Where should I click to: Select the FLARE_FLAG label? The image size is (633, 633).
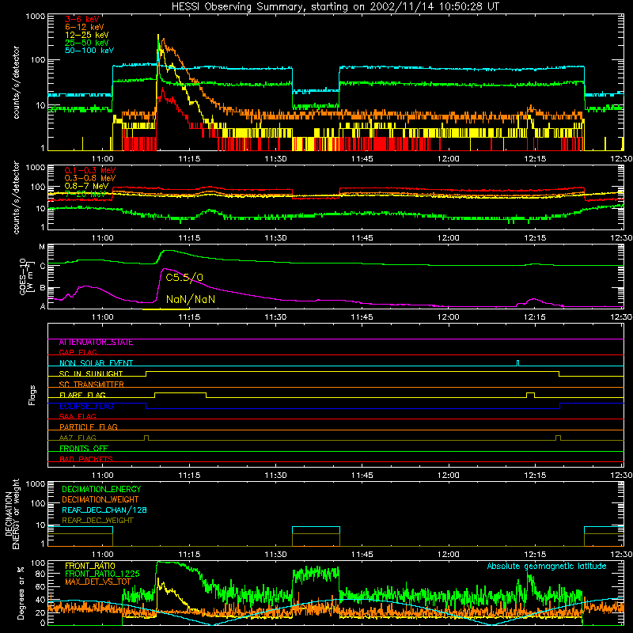click(82, 395)
